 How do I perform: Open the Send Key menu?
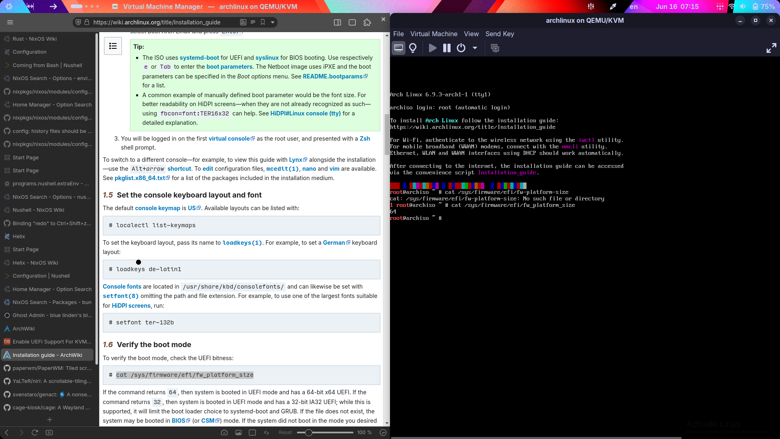[x=500, y=34]
